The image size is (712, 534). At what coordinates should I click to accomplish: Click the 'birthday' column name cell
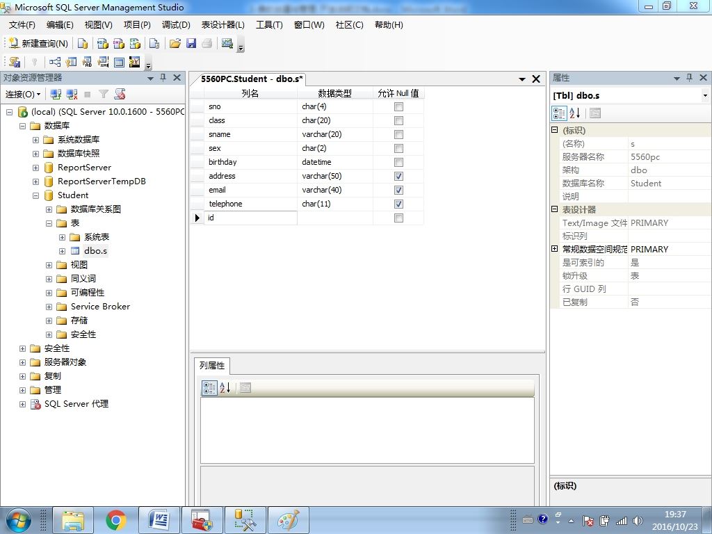pyautogui.click(x=250, y=162)
